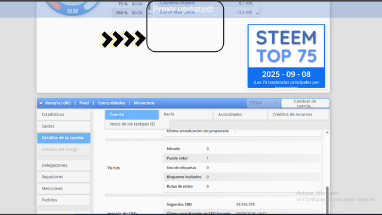Click the Blogueros invitados row
This screenshot has height=215, width=382.
[x=242, y=177]
